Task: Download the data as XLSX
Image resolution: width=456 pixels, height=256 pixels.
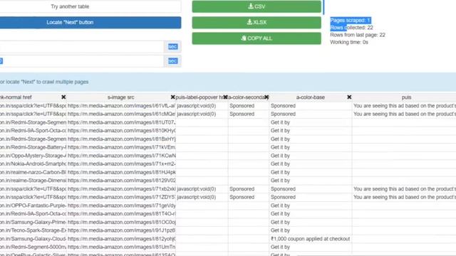Action: (x=256, y=22)
